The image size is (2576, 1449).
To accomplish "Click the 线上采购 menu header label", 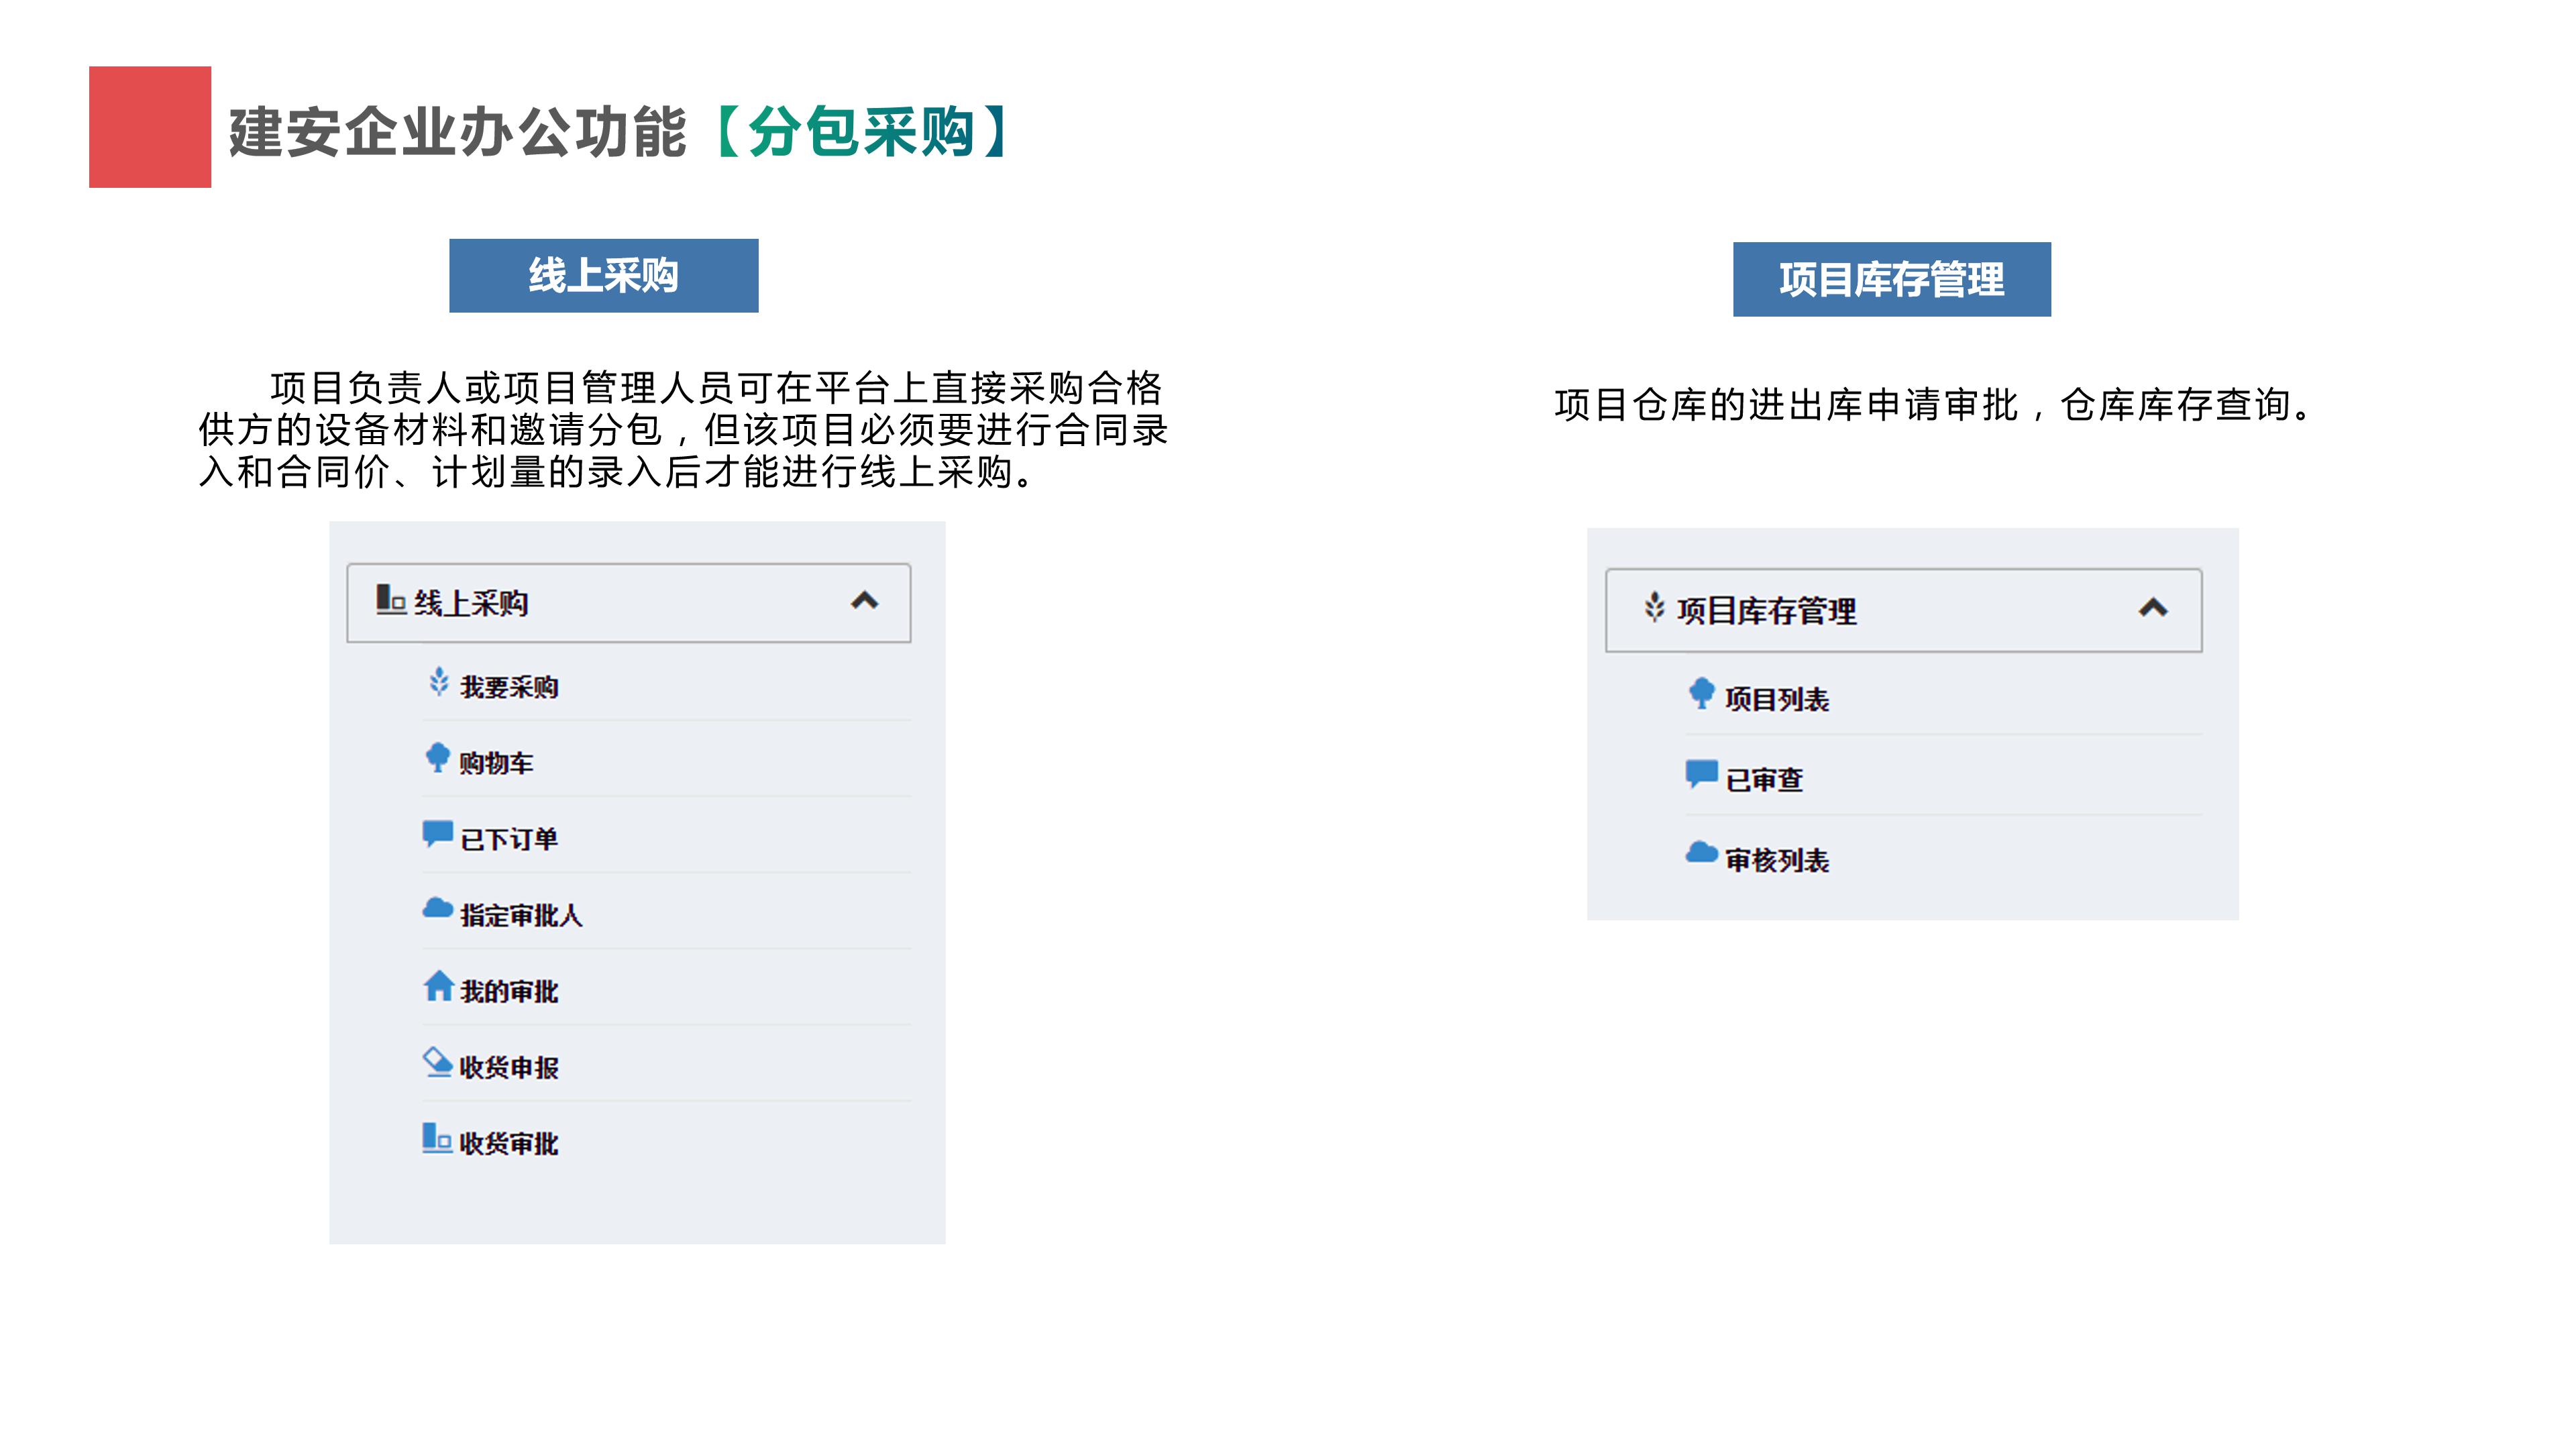I will 471,602.
